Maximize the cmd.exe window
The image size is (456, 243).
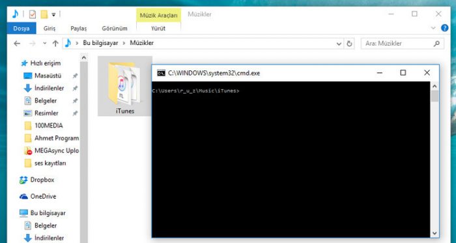403,73
